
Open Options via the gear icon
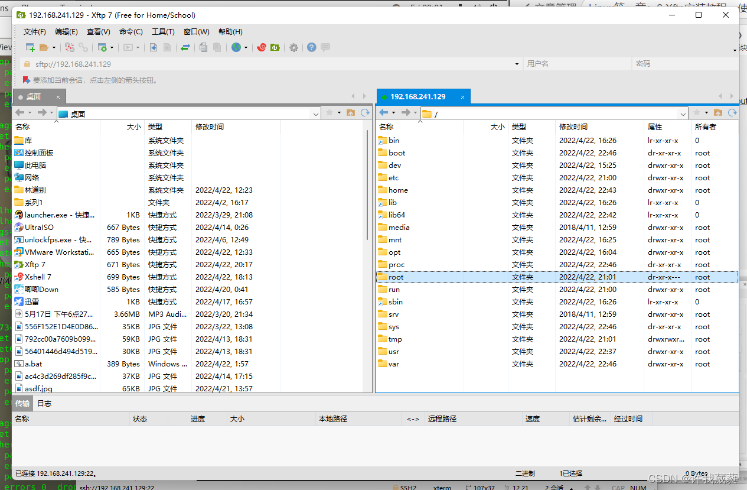[293, 47]
